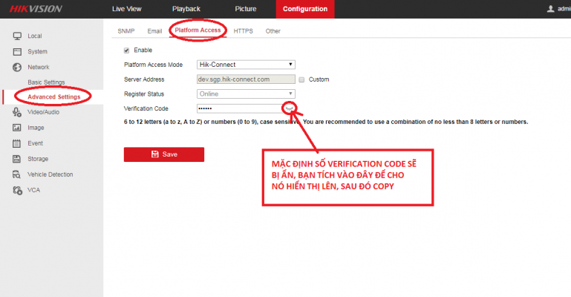
Task: Switch to the Playback tab
Action: point(186,9)
